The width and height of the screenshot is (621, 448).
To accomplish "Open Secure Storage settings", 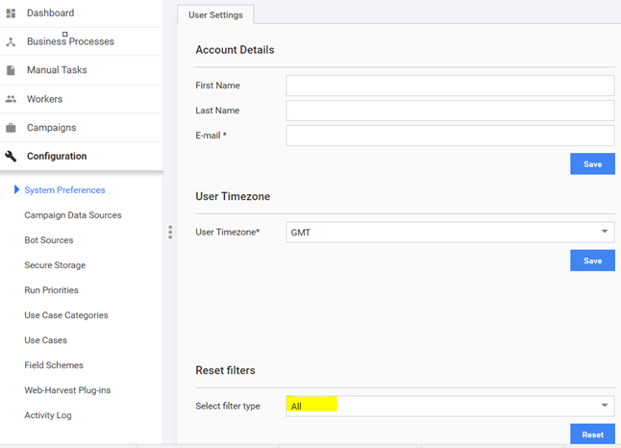I will tap(55, 265).
